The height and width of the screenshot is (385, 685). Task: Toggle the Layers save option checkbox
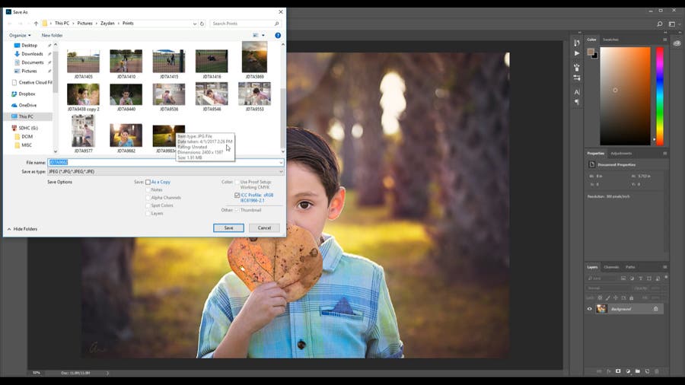click(x=148, y=214)
